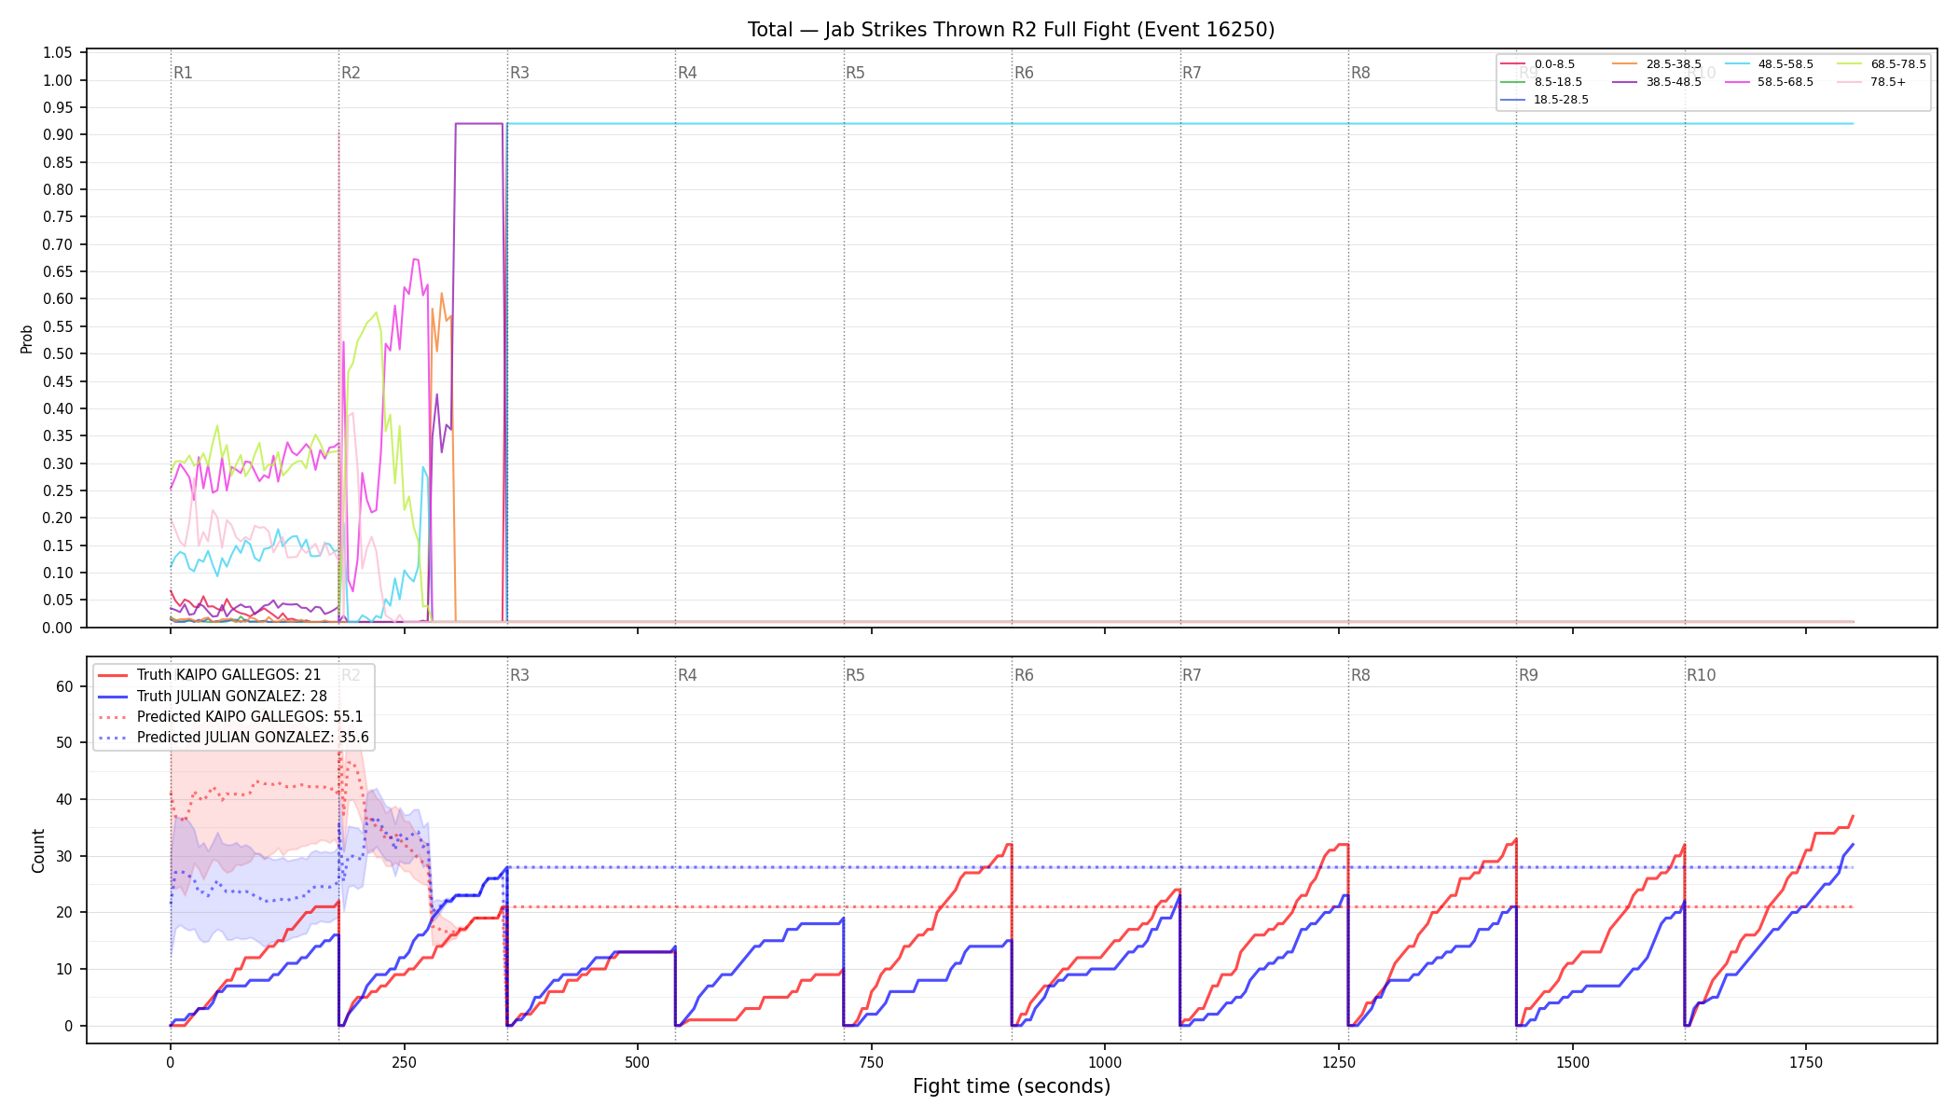Image resolution: width=1958 pixels, height=1119 pixels.
Task: Click the 60 tick on Count axis
Action: [x=64, y=686]
